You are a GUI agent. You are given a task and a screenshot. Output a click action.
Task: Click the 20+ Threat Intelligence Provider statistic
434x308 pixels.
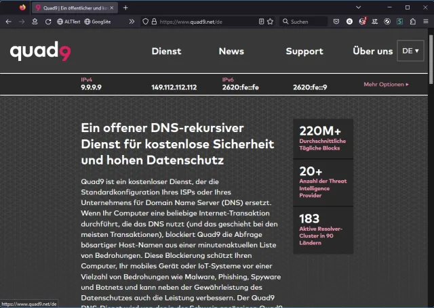click(323, 183)
